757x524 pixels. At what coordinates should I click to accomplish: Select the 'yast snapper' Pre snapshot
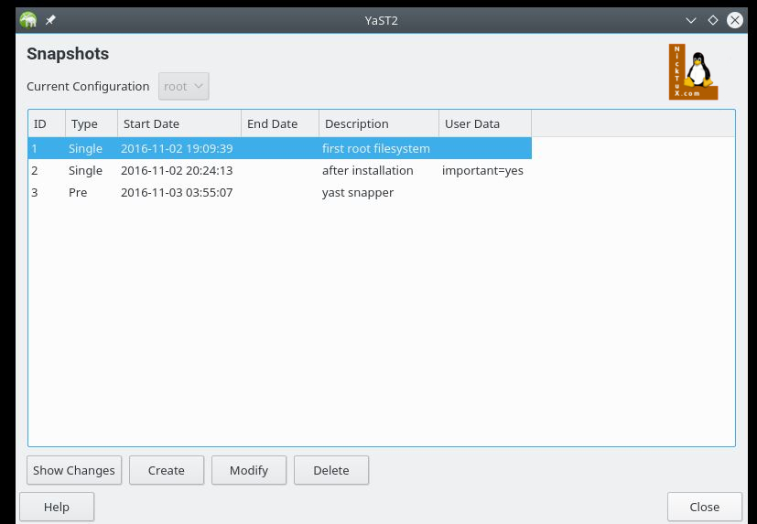coord(357,192)
